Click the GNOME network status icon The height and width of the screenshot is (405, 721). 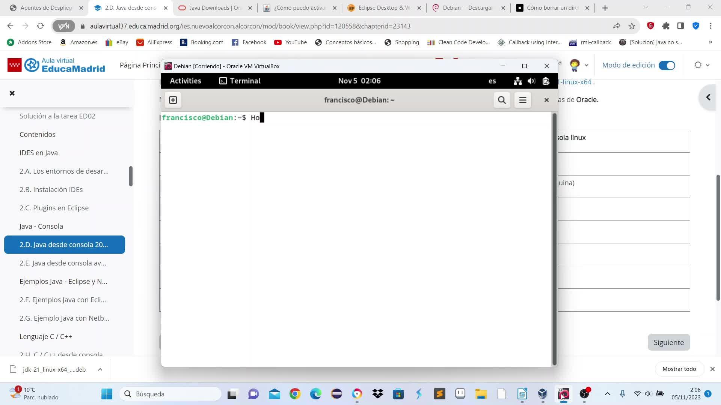pyautogui.click(x=518, y=81)
